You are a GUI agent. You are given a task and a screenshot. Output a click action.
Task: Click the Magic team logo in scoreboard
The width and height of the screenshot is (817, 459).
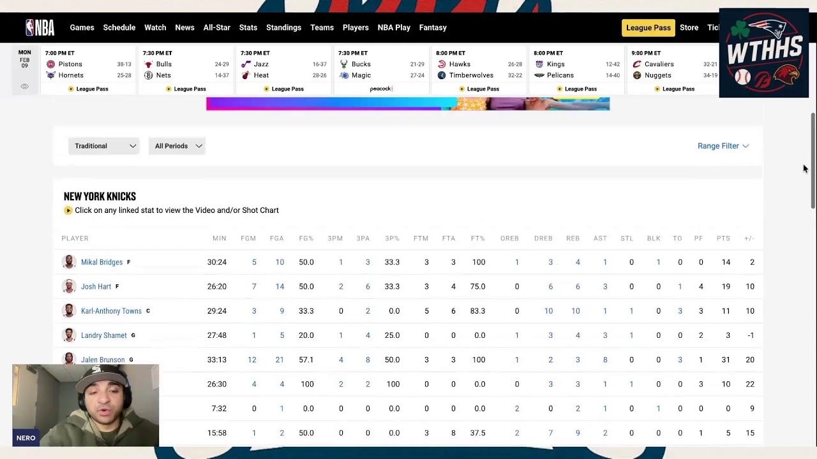coord(344,75)
